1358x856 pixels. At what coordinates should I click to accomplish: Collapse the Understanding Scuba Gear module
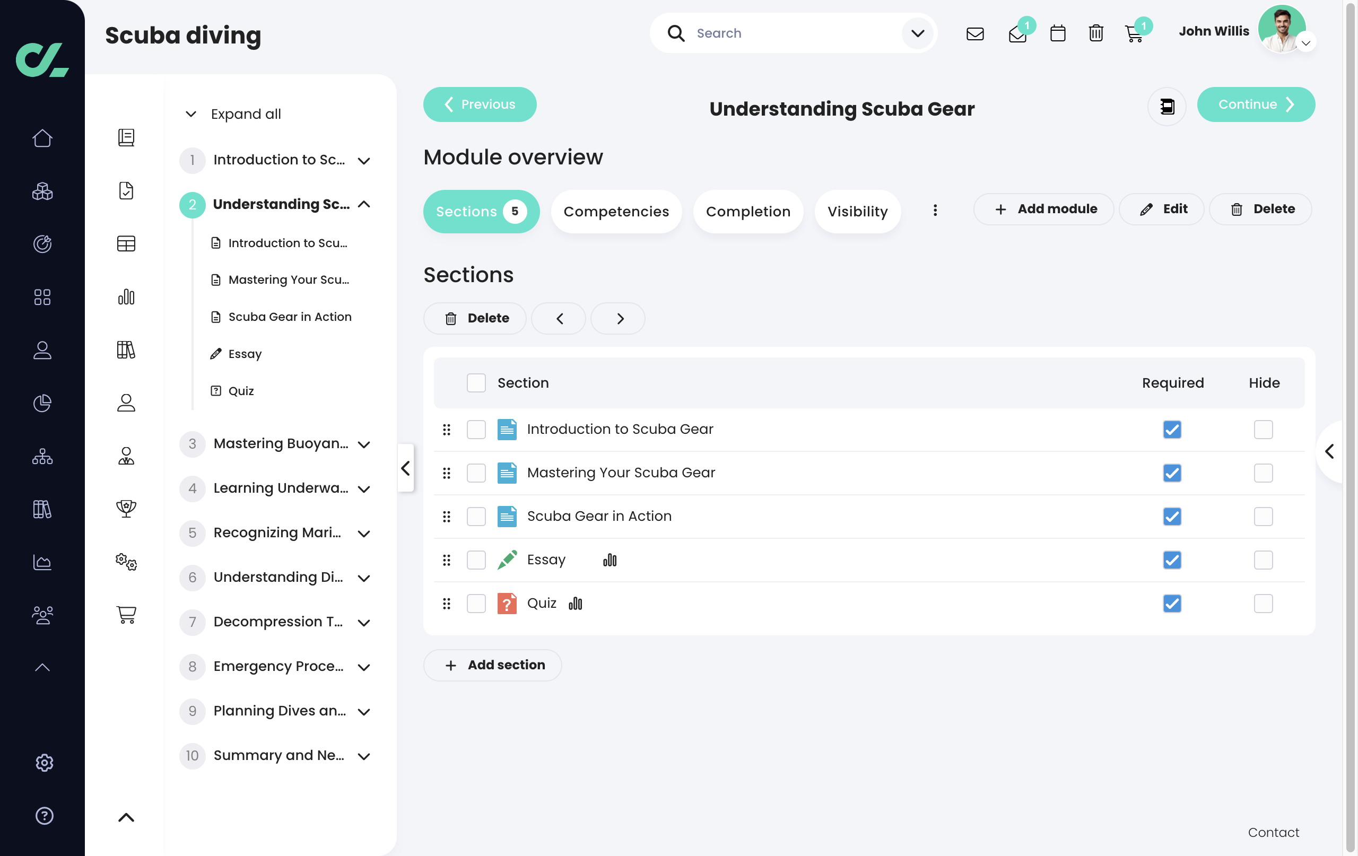[364, 204]
